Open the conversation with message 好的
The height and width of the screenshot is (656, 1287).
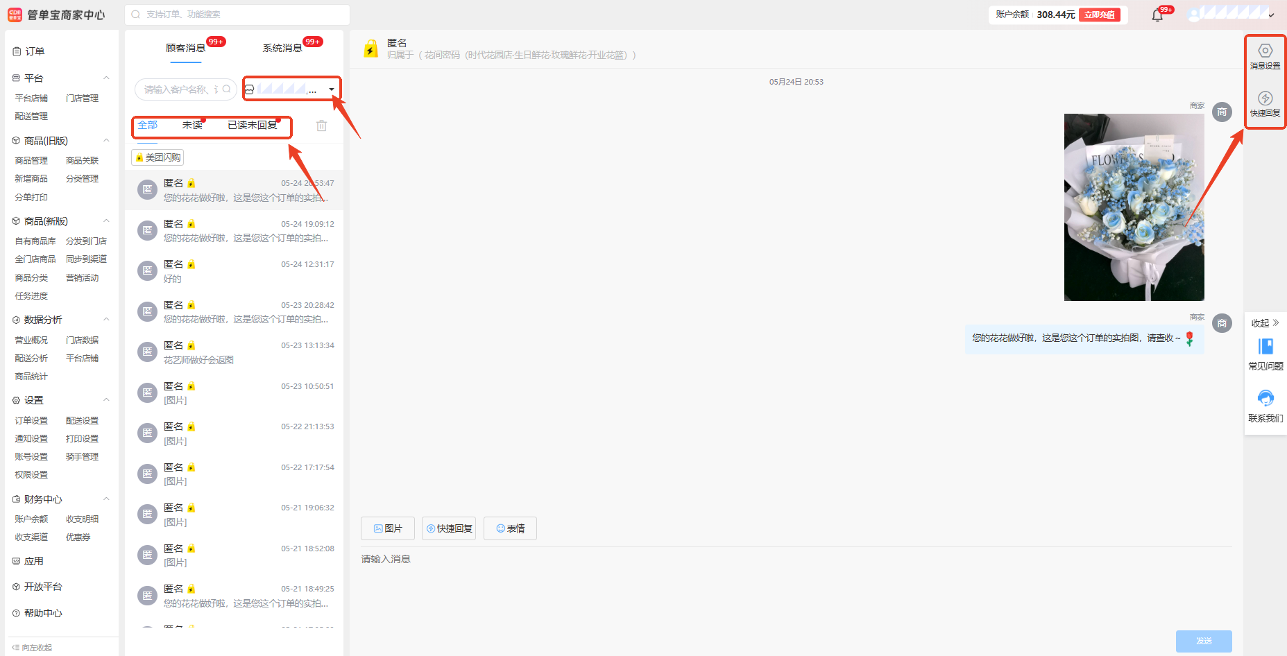(x=234, y=271)
